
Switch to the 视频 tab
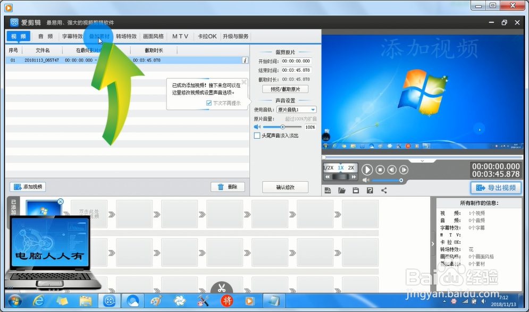tap(19, 37)
